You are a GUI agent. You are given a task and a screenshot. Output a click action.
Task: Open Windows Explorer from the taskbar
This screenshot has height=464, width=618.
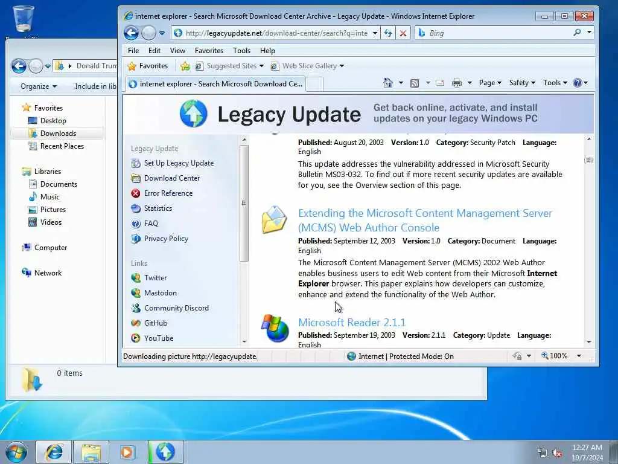(91, 452)
